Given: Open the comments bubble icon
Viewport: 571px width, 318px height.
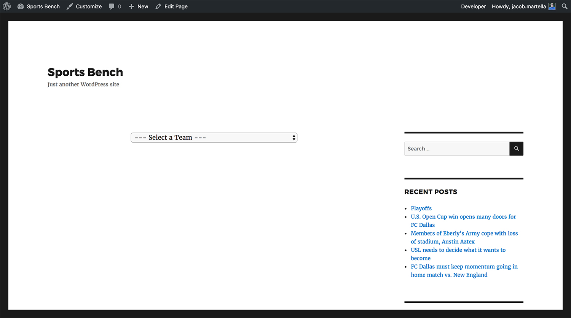Looking at the screenshot, I should pyautogui.click(x=112, y=6).
